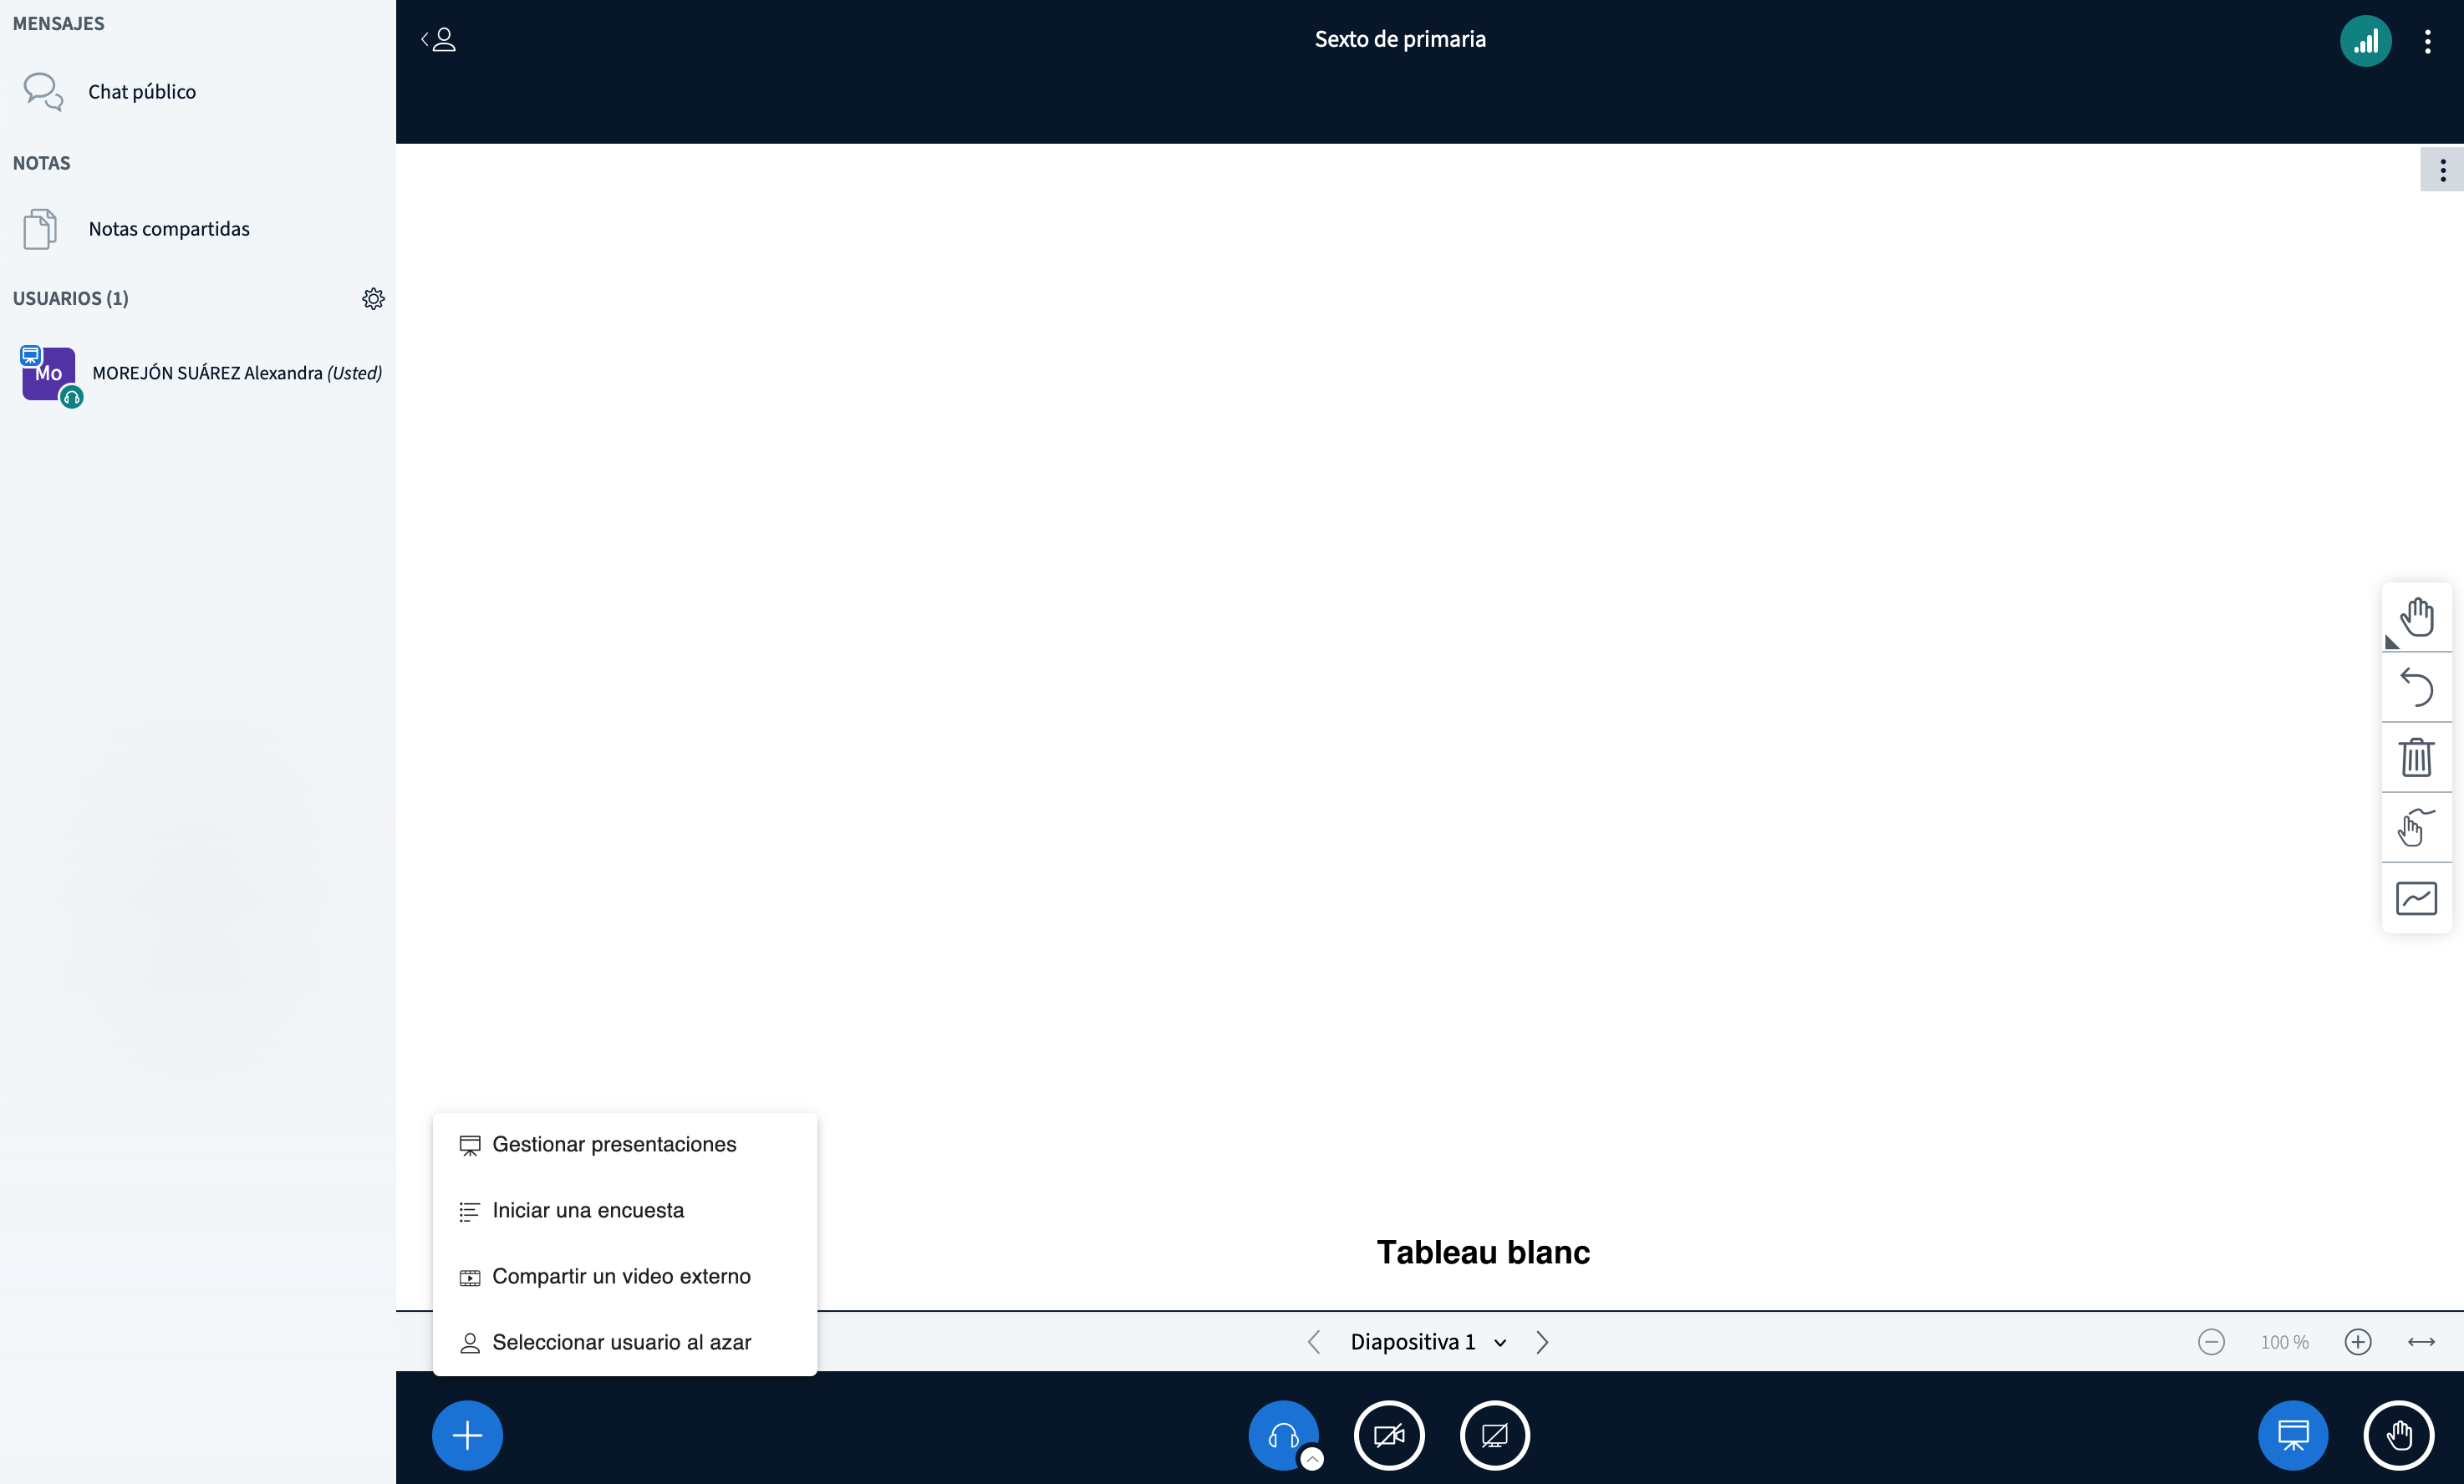This screenshot has width=2464, height=1484.
Task: Click the undo annotation icon
Action: [x=2416, y=687]
